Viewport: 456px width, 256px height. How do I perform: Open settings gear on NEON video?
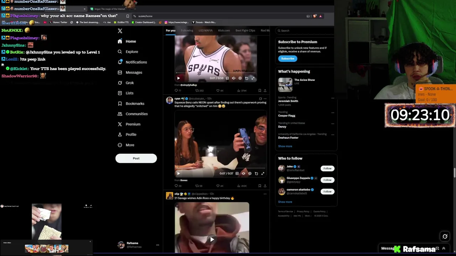click(250, 174)
